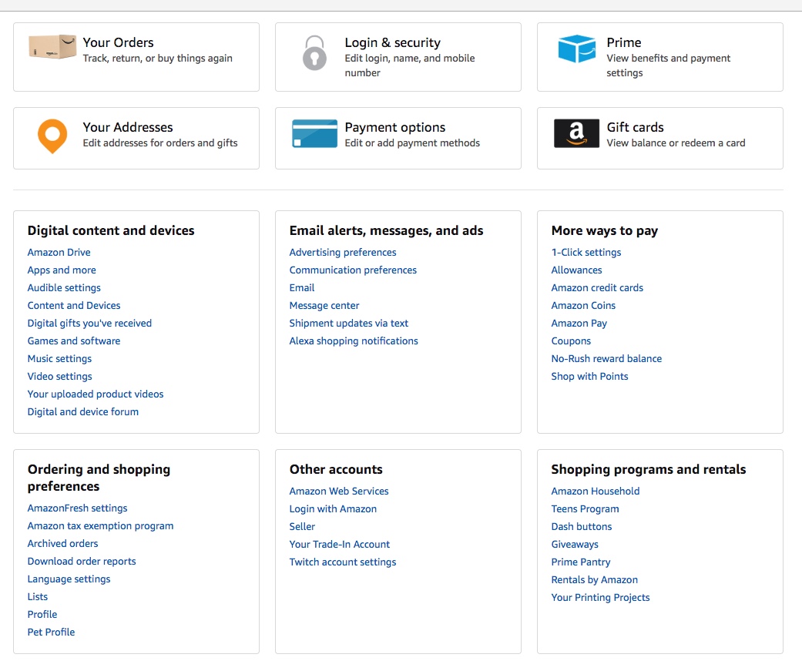
Task: Open Prime Pantry link
Action: click(581, 562)
